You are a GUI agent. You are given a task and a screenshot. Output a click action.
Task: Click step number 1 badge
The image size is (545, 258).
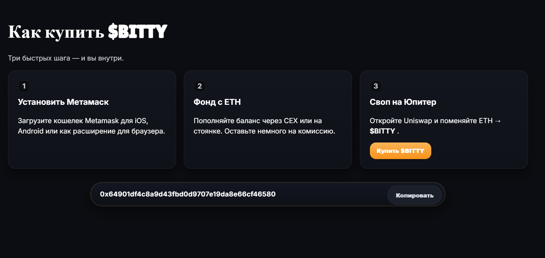(x=24, y=86)
